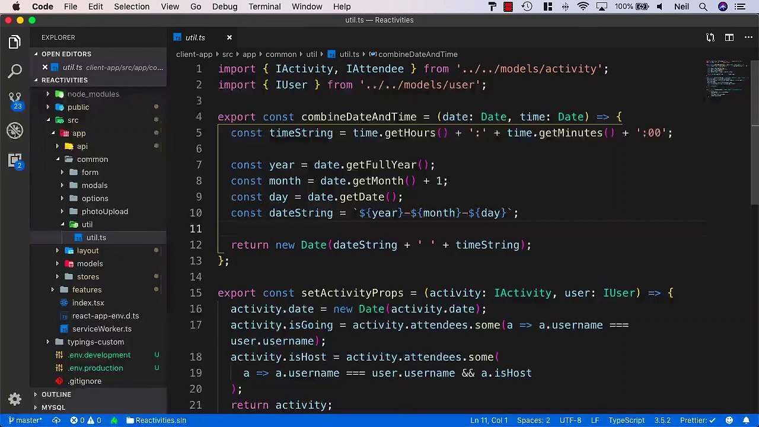Click the master branch indicator
759x427 pixels.
(25, 420)
